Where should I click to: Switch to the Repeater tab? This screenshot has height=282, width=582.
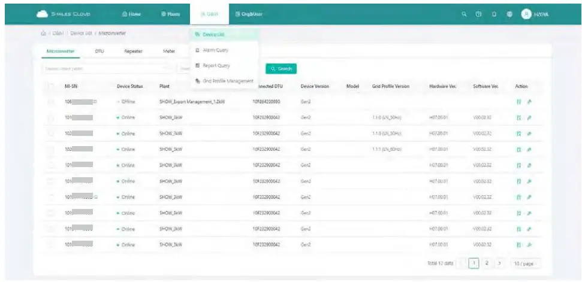coord(133,51)
